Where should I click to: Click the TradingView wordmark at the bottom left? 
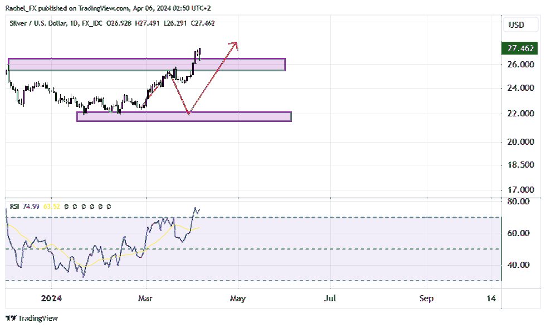38,318
